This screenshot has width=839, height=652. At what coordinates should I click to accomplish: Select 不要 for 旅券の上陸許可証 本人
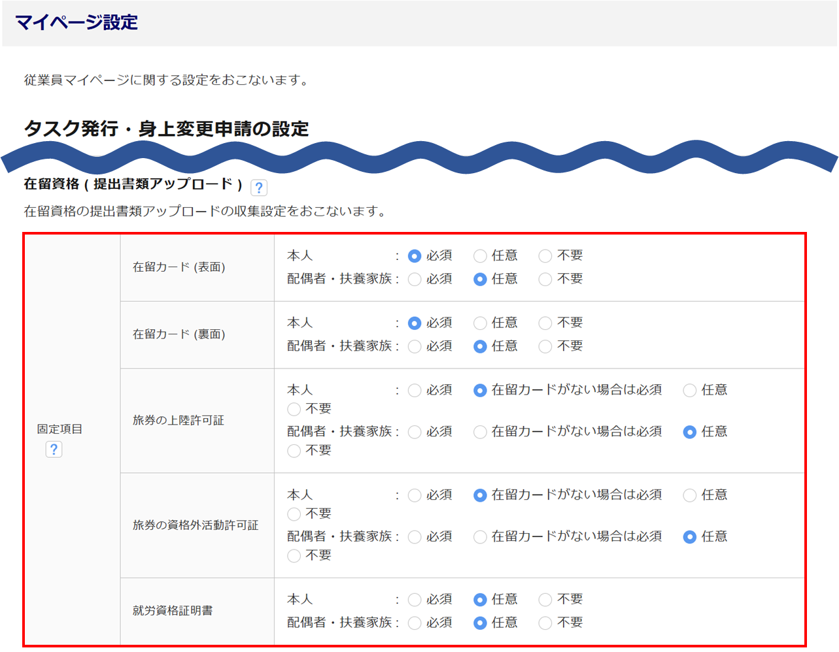click(294, 409)
